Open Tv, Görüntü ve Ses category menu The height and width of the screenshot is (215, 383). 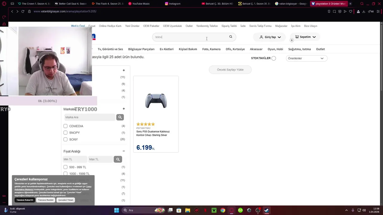click(x=110, y=49)
